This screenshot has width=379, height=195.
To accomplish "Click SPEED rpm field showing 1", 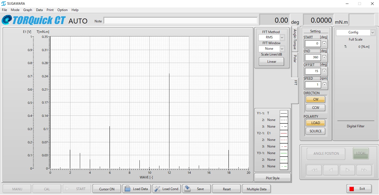I will (x=313, y=85).
